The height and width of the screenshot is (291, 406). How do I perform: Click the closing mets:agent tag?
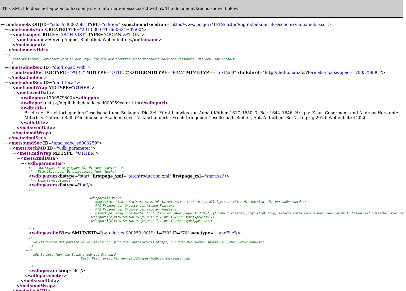29,45
